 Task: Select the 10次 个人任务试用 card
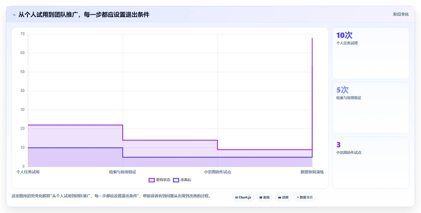pyautogui.click(x=371, y=53)
